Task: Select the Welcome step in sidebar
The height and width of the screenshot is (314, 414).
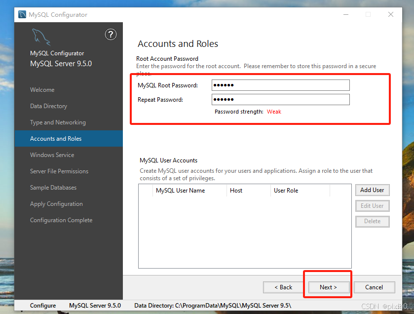Action: click(x=42, y=90)
